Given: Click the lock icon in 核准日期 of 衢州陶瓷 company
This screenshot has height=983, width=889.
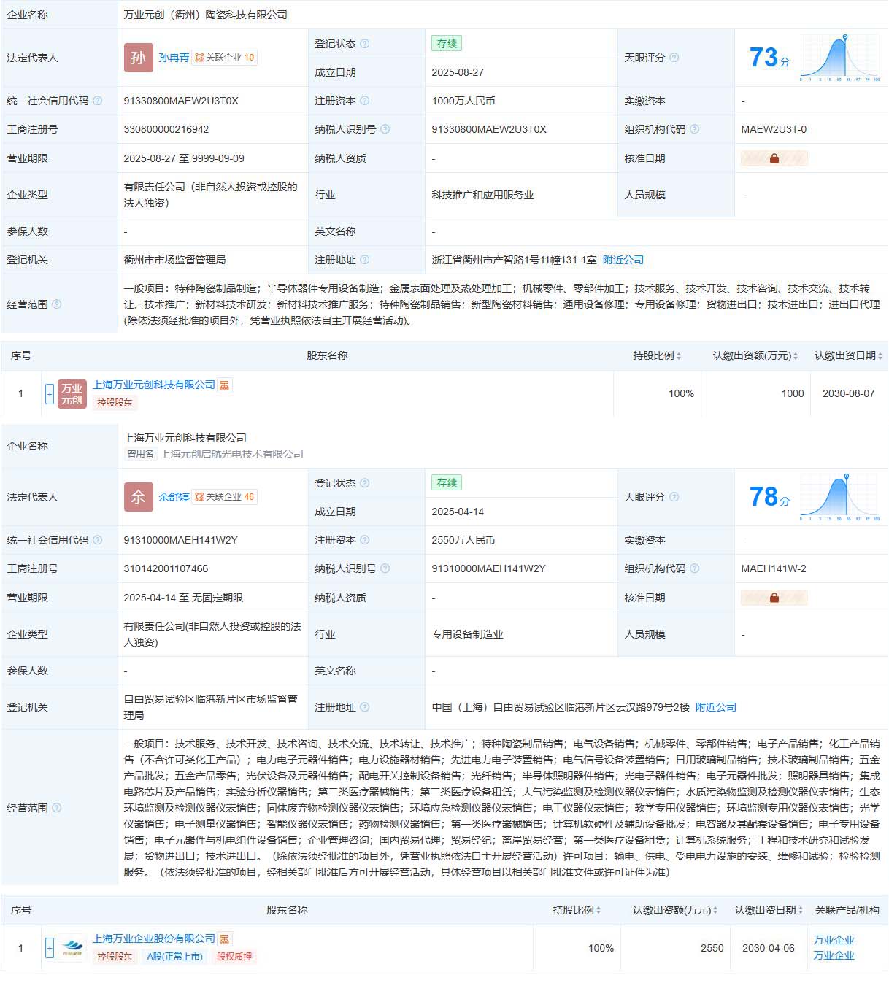Looking at the screenshot, I should (774, 158).
